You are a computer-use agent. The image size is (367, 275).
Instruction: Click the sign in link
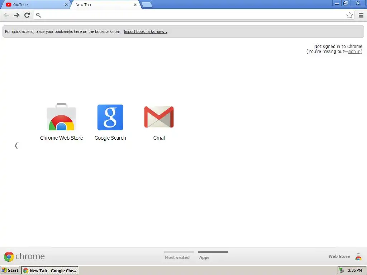[x=354, y=52]
